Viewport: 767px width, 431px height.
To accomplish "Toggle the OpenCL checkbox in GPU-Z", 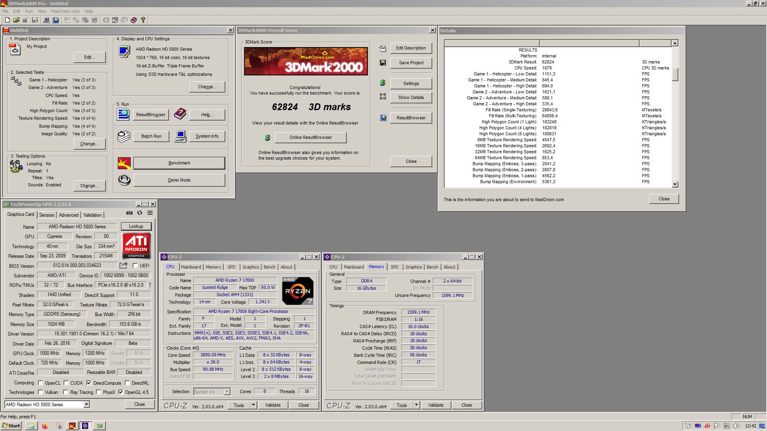I will (x=40, y=383).
